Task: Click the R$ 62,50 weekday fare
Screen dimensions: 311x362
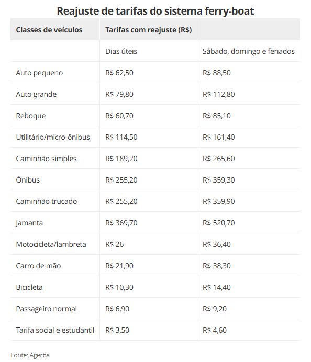Action: point(119,73)
